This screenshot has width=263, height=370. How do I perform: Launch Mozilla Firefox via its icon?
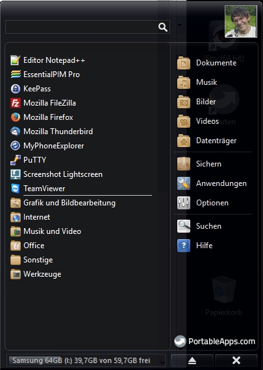point(16,117)
